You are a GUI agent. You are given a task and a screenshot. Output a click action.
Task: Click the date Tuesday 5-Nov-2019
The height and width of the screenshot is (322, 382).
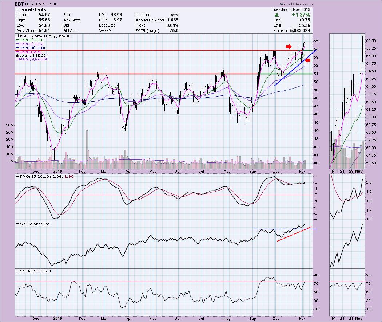point(291,9)
